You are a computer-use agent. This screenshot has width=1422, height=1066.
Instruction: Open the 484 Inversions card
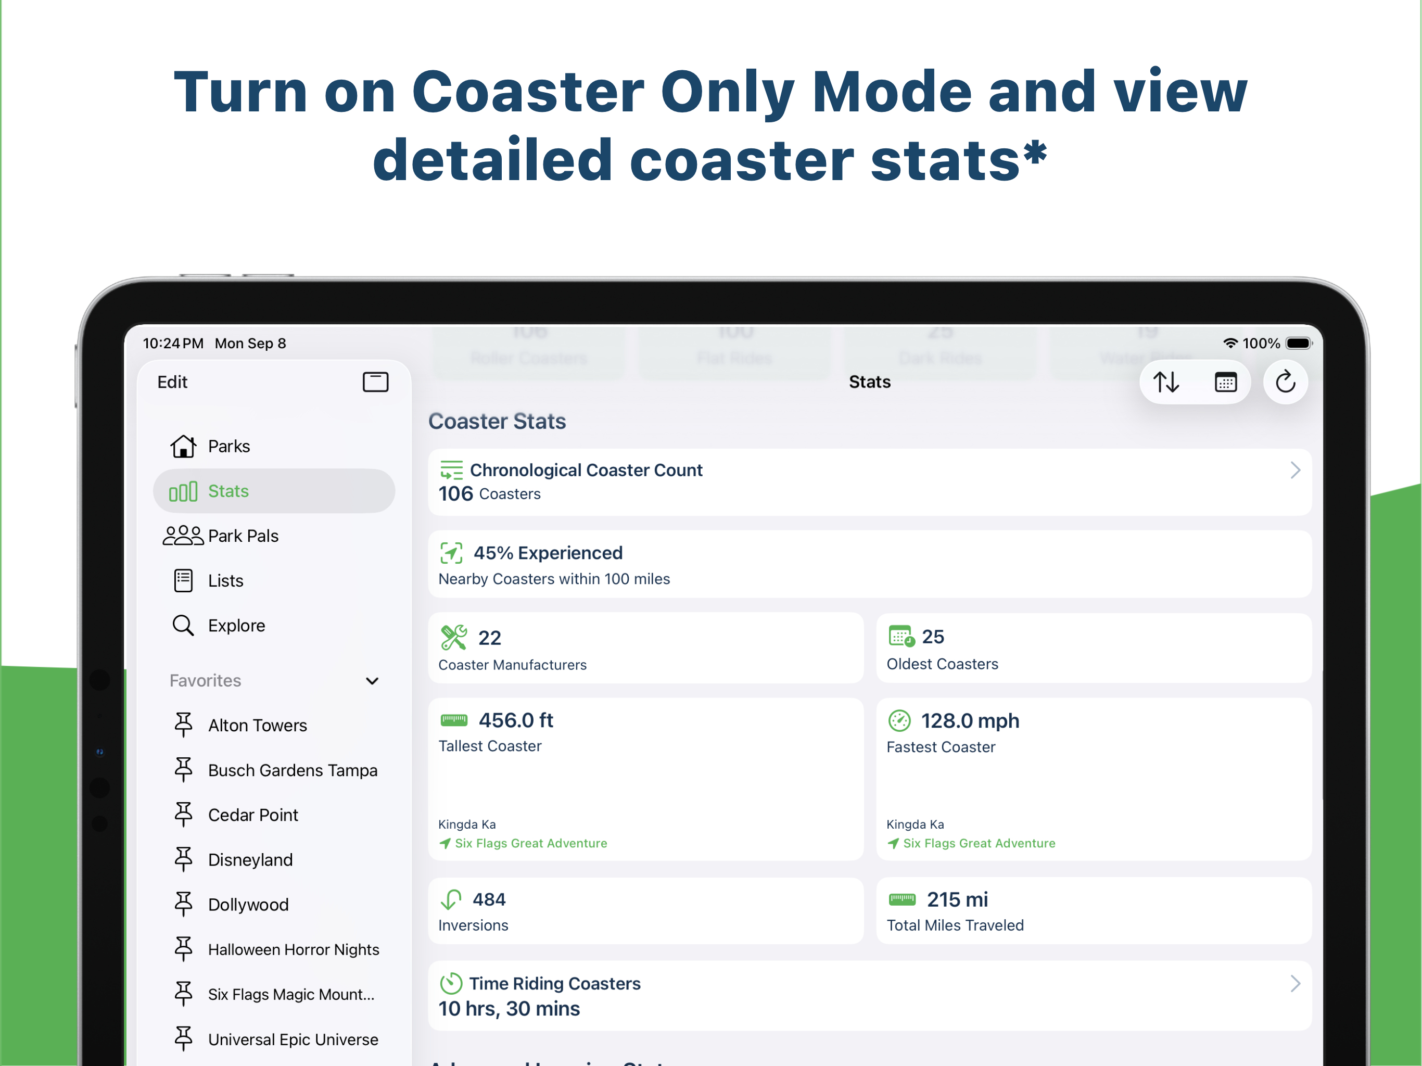point(645,911)
